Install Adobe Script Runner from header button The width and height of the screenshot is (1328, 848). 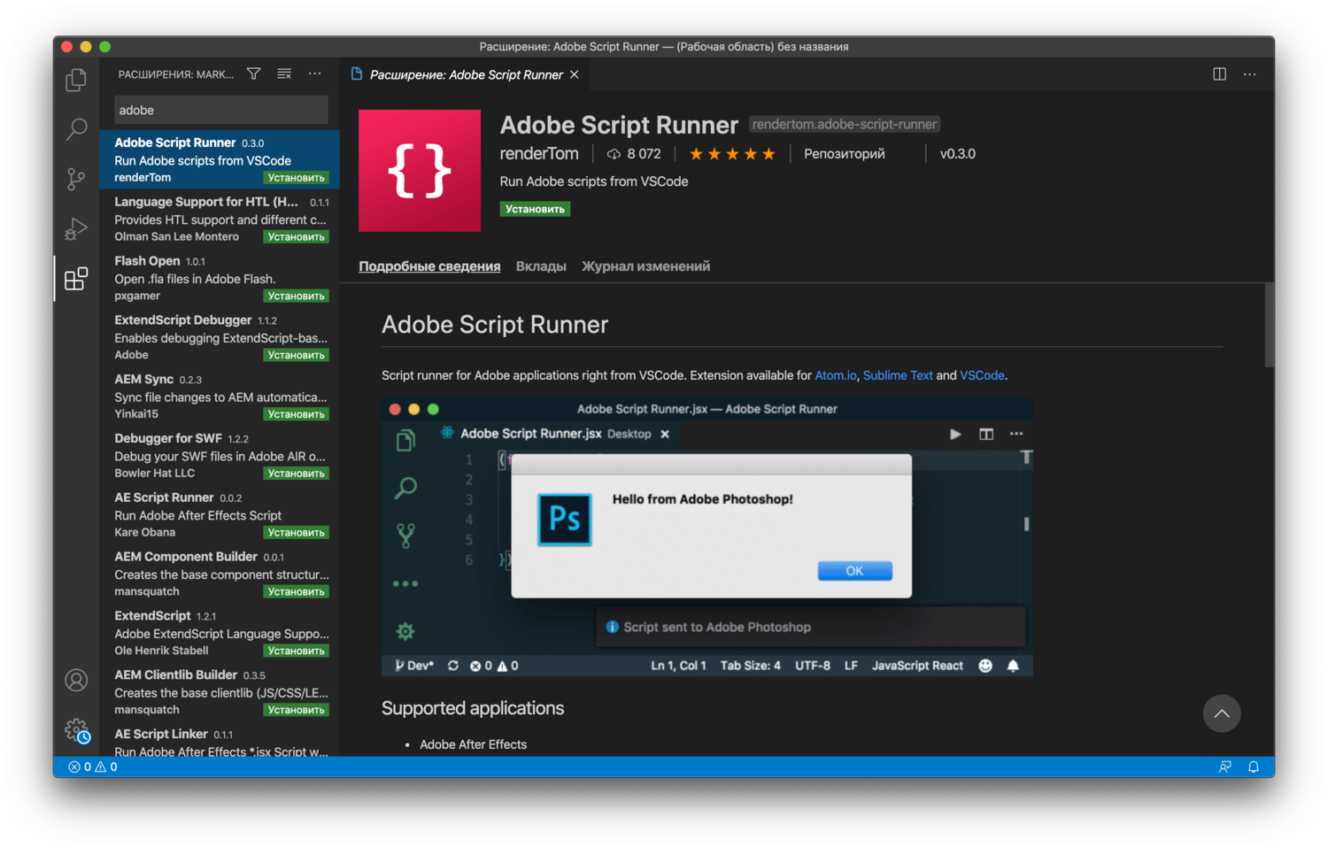535,209
